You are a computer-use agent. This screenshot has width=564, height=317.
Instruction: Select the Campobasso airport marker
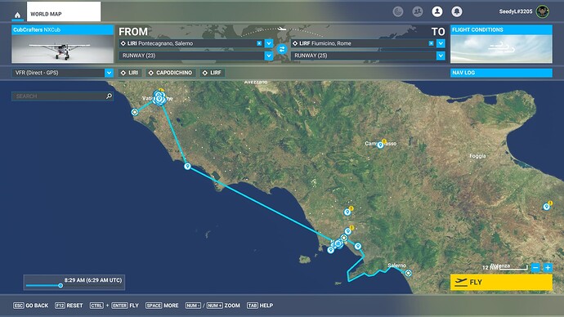pyautogui.click(x=380, y=145)
